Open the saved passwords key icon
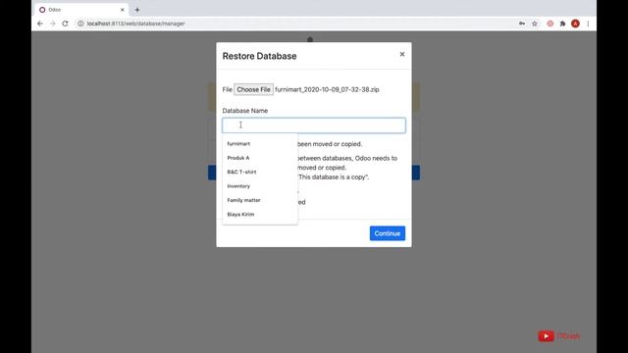This screenshot has width=628, height=353. click(522, 24)
